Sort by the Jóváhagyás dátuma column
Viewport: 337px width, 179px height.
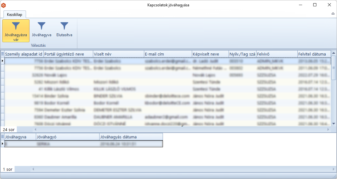click(x=131, y=137)
